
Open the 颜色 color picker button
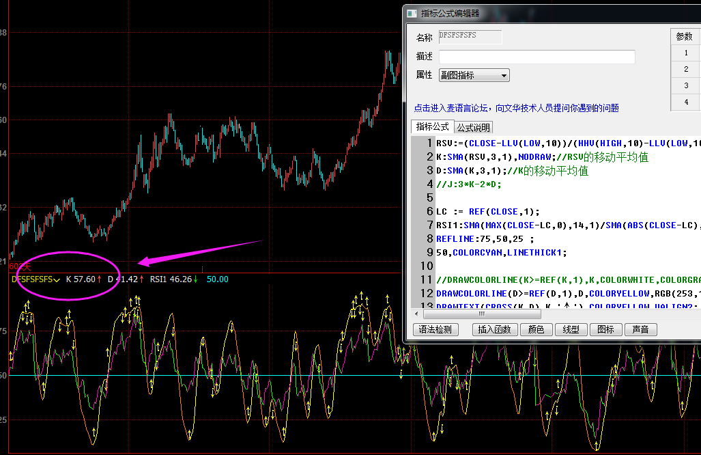pos(536,329)
